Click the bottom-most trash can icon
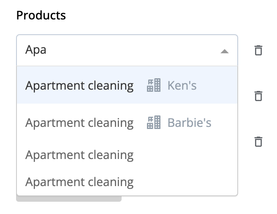Image resolution: width=277 pixels, height=214 pixels. [258, 142]
